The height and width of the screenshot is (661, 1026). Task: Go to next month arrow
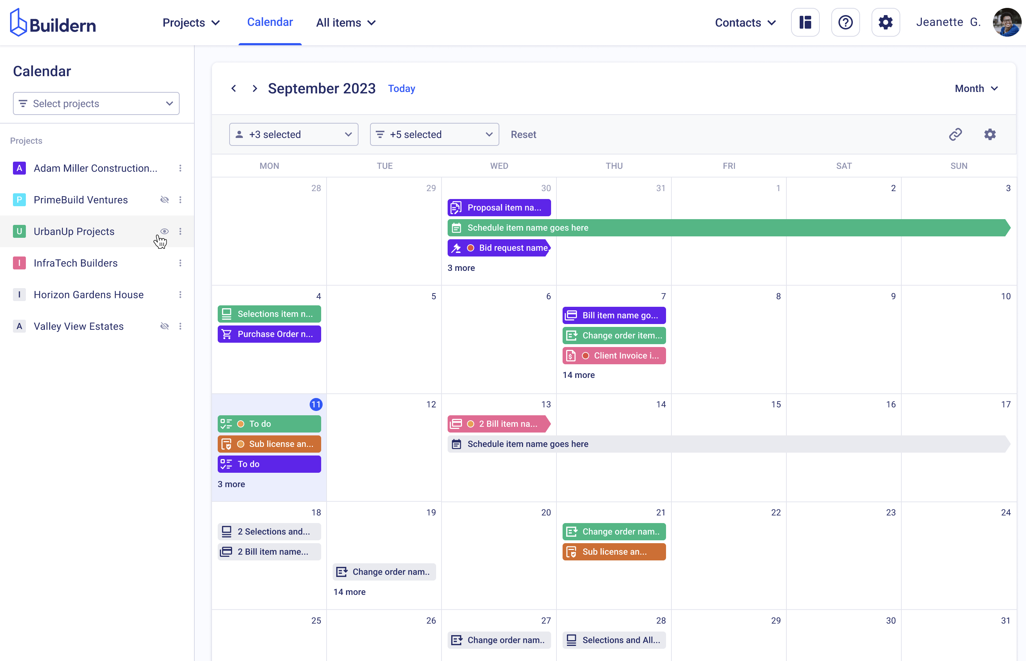255,88
